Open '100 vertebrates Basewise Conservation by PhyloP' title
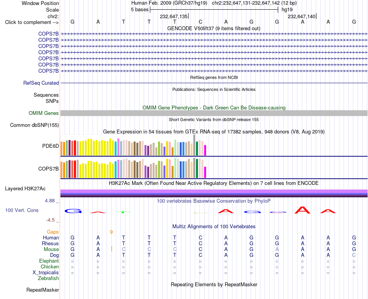 pos(214,201)
